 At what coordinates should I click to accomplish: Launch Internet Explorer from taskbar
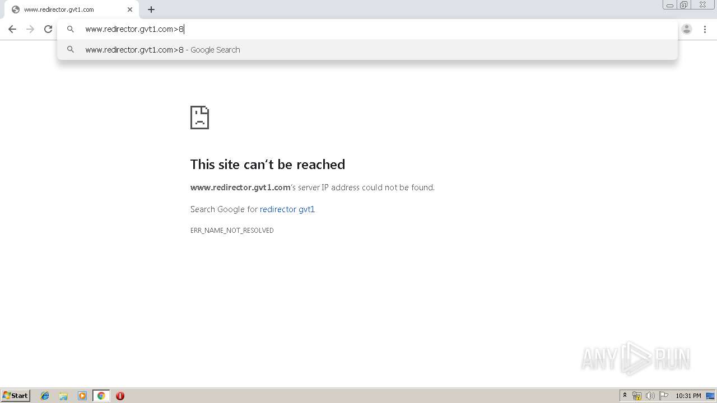coord(45,396)
